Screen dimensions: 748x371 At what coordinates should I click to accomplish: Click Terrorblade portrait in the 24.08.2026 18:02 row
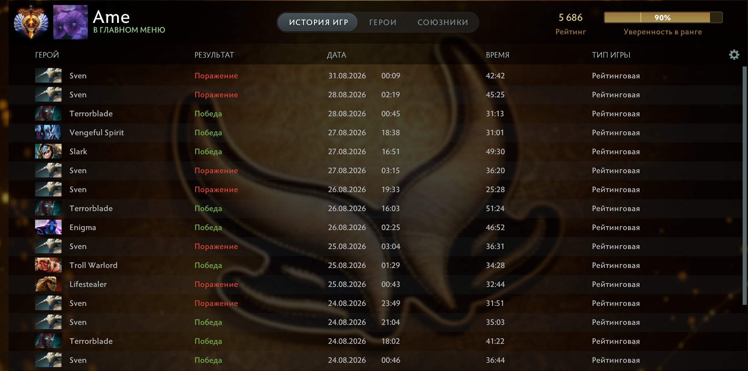(48, 341)
